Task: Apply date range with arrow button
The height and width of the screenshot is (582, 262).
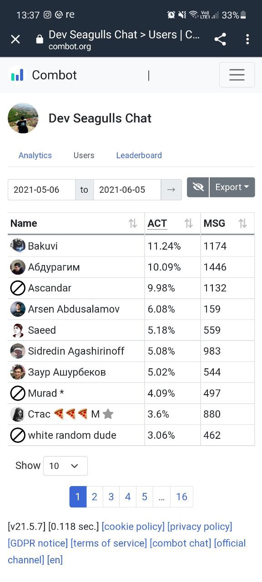Action: click(171, 190)
